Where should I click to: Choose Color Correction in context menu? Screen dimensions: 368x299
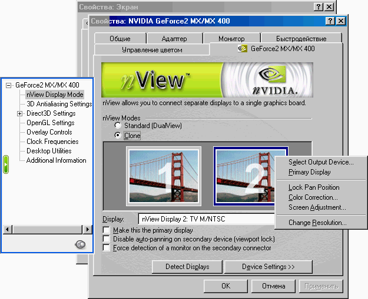click(x=313, y=197)
